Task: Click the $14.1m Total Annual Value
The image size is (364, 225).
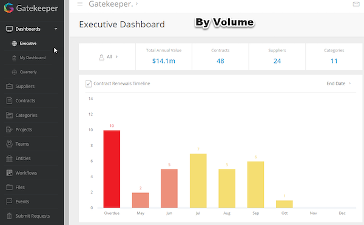Action: 164,61
